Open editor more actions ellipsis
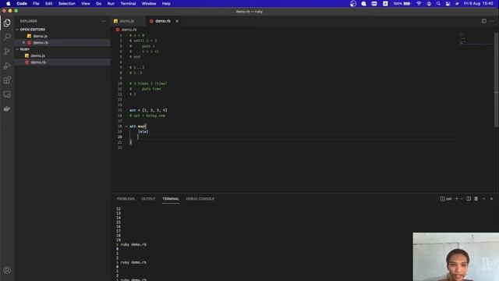Screen dimensions: 499x281 pyautogui.click(x=492, y=21)
